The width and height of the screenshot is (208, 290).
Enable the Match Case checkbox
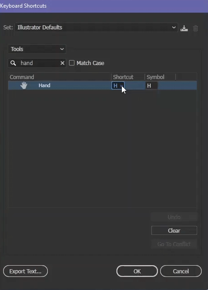pos(72,63)
